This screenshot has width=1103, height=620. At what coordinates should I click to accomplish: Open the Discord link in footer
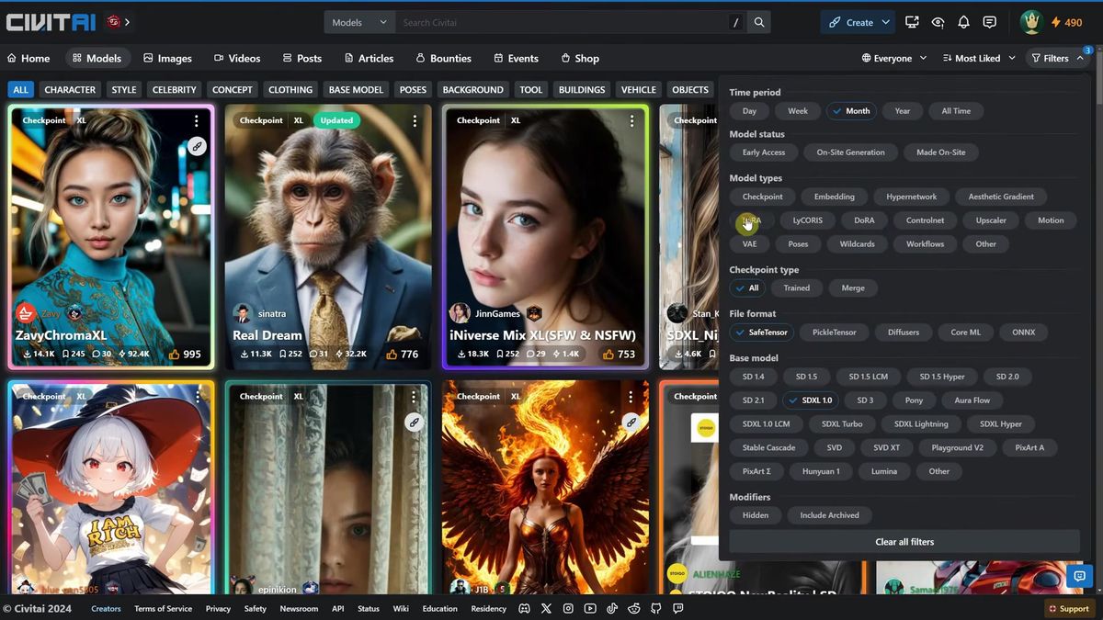524,608
